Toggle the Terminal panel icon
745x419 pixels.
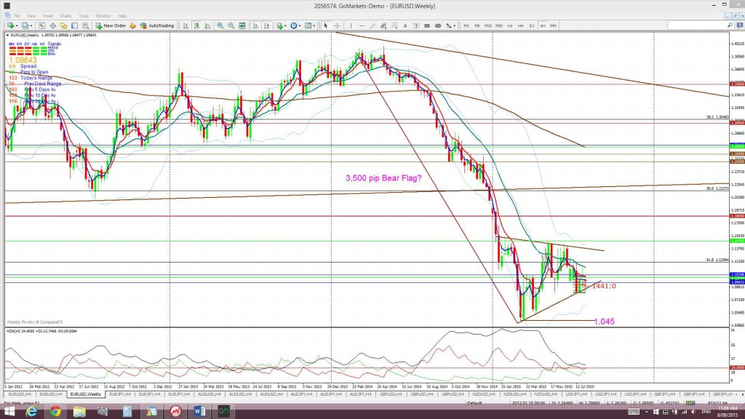pyautogui.click(x=75, y=25)
